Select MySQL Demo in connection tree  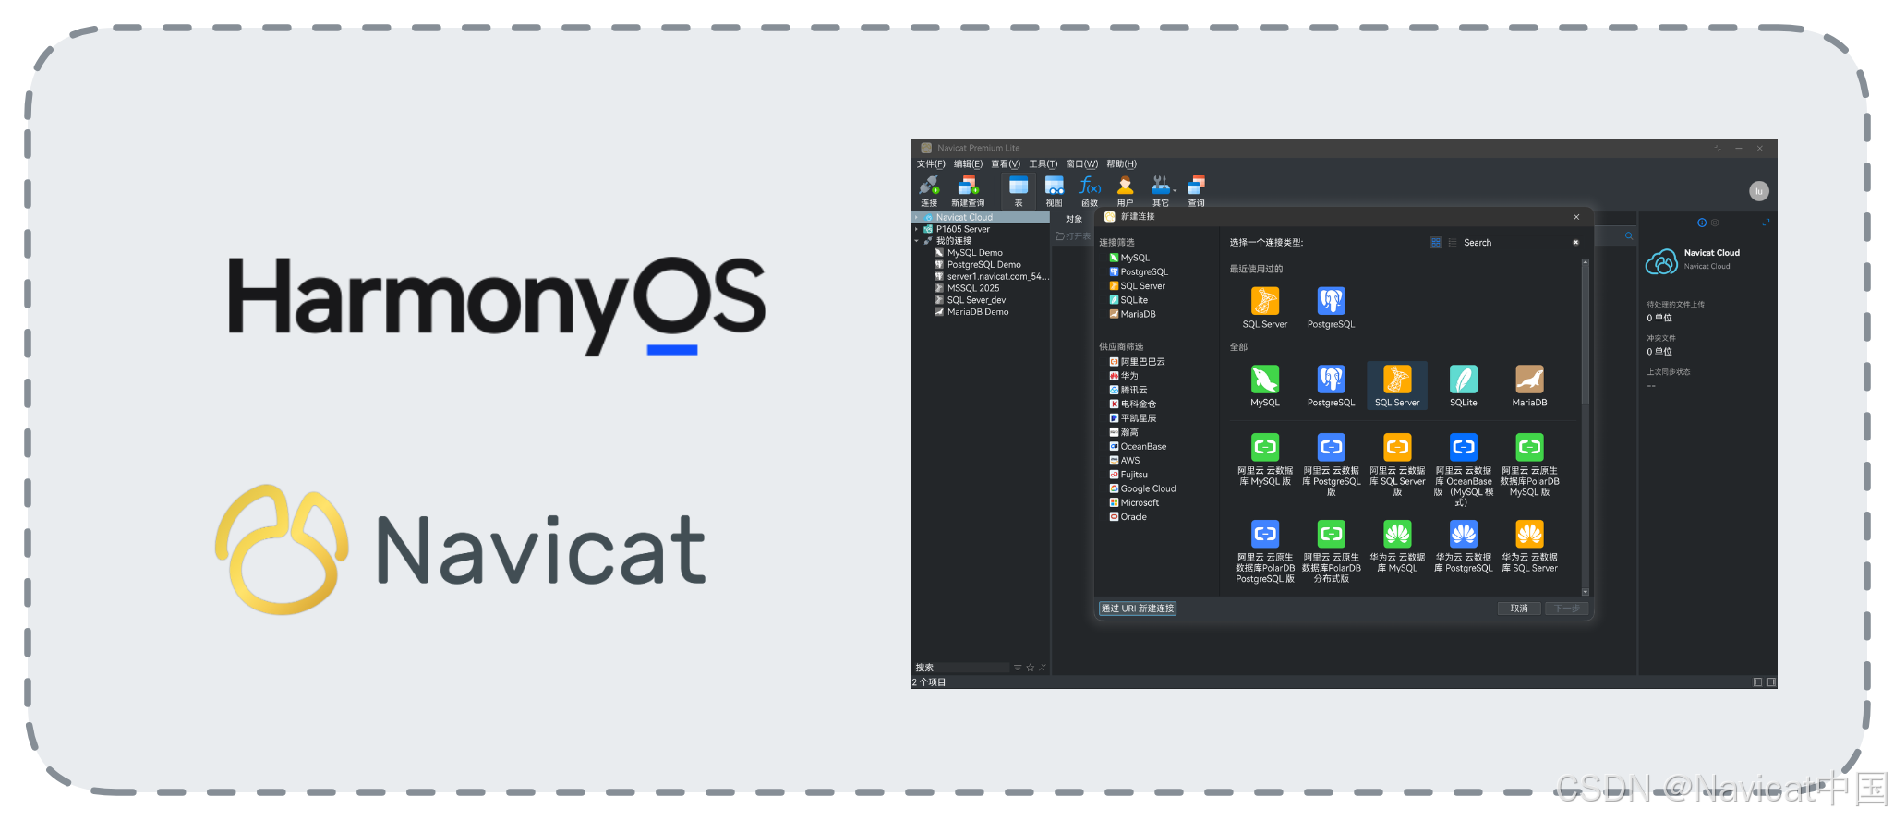(x=974, y=253)
